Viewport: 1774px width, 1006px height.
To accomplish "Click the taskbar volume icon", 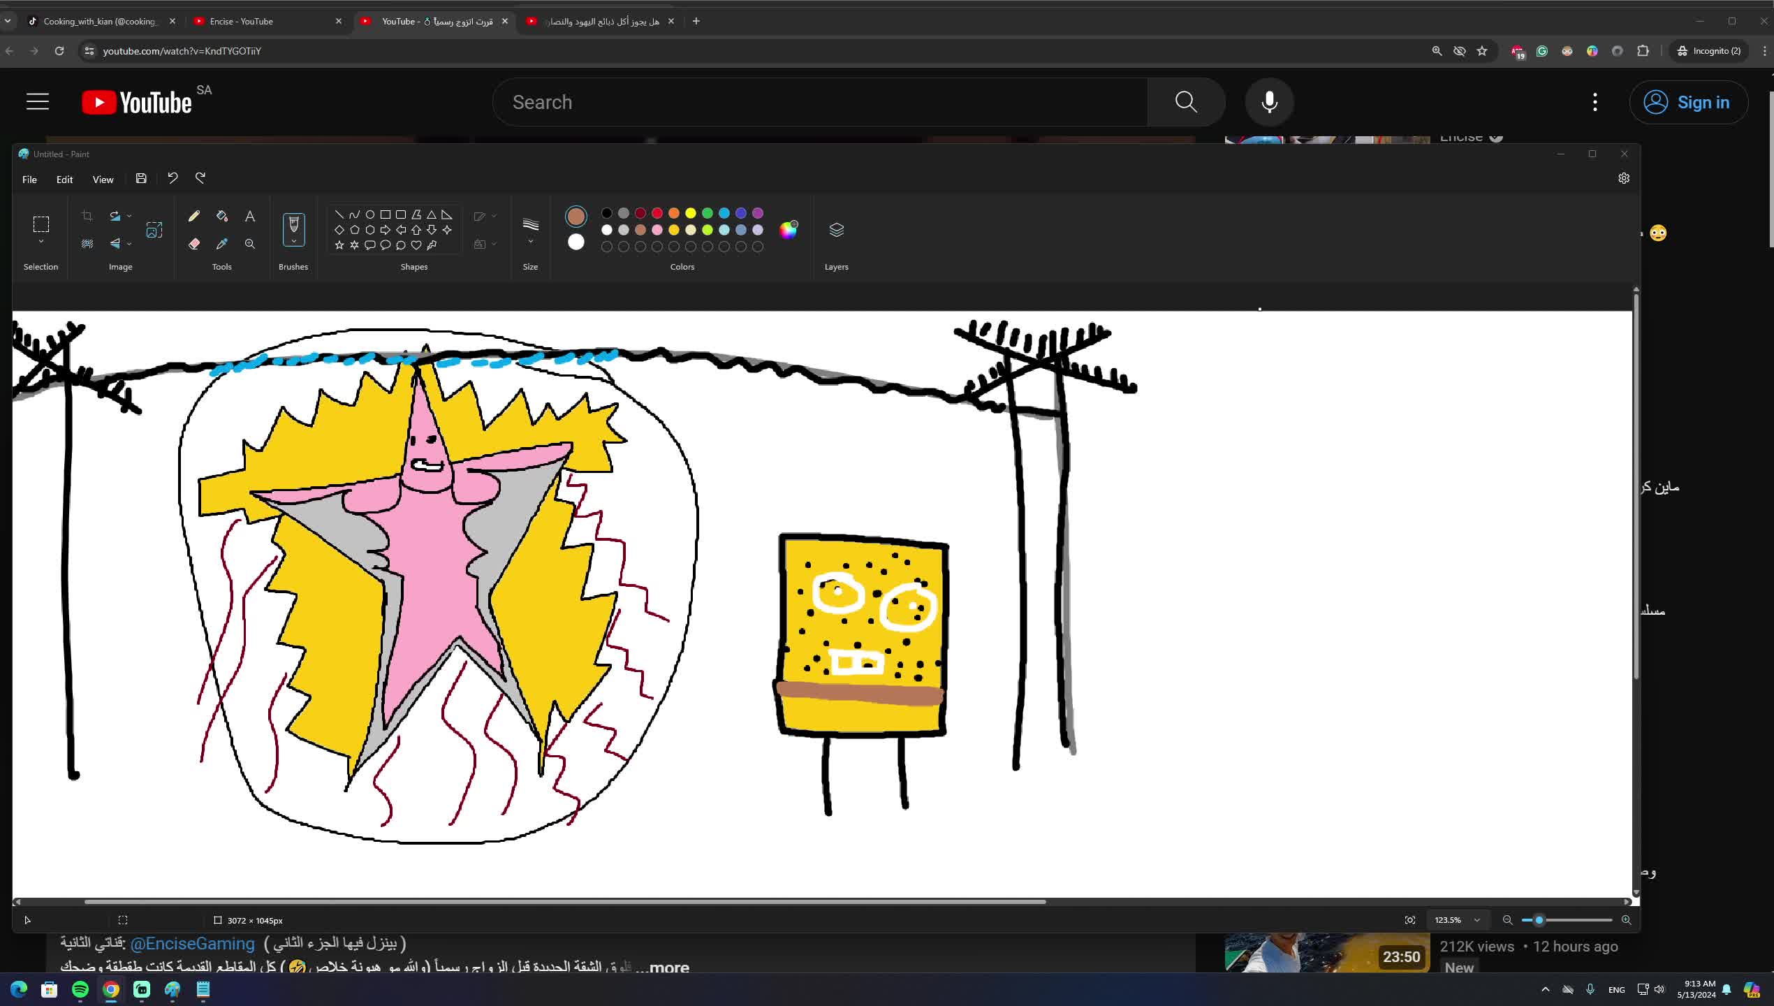I will point(1659,989).
